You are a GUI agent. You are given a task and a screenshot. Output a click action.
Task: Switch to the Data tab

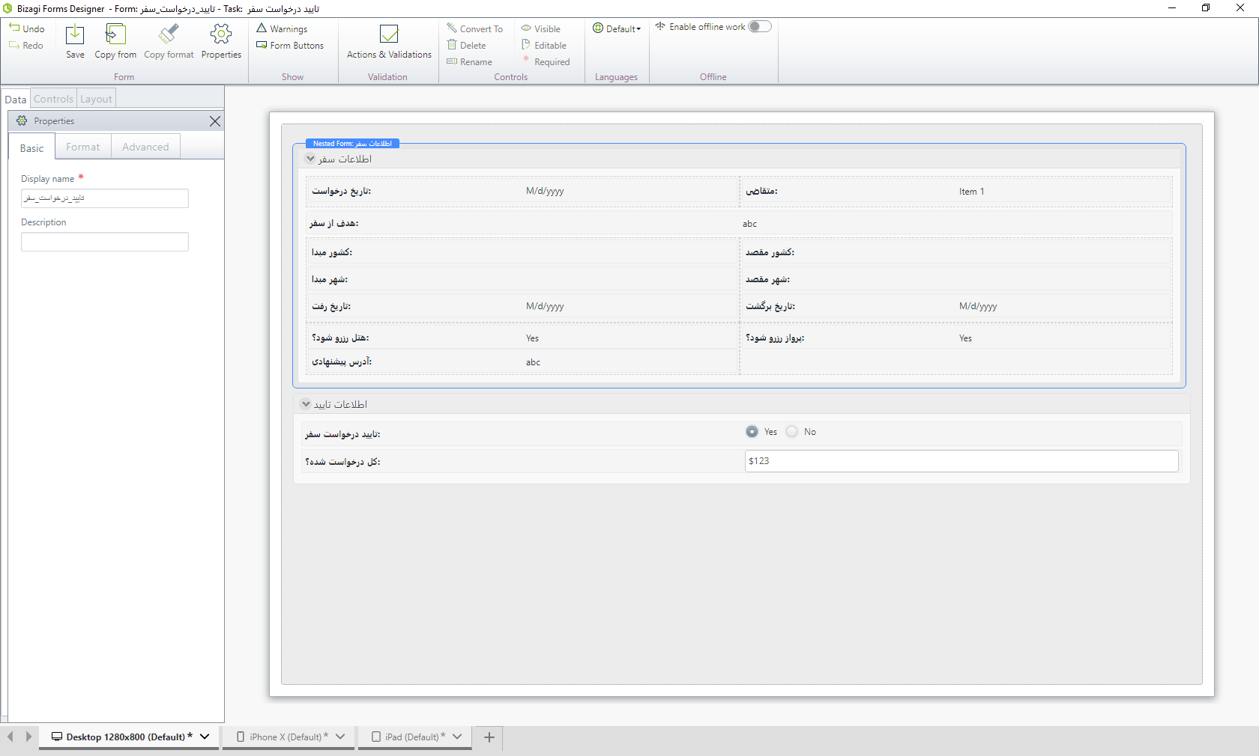click(x=16, y=99)
